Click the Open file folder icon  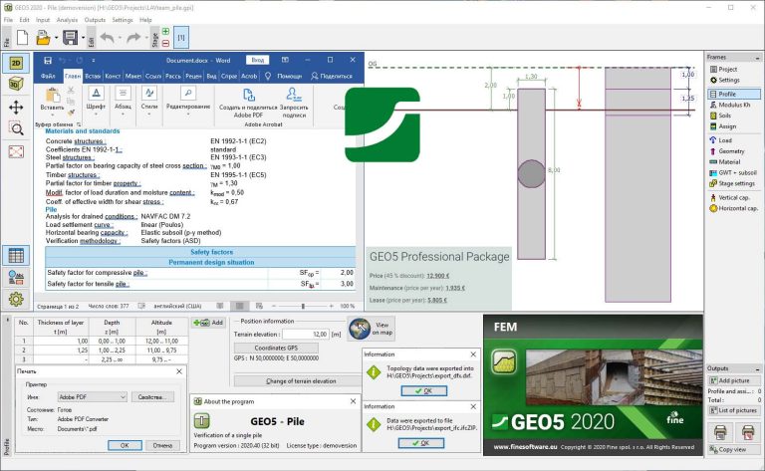43,38
